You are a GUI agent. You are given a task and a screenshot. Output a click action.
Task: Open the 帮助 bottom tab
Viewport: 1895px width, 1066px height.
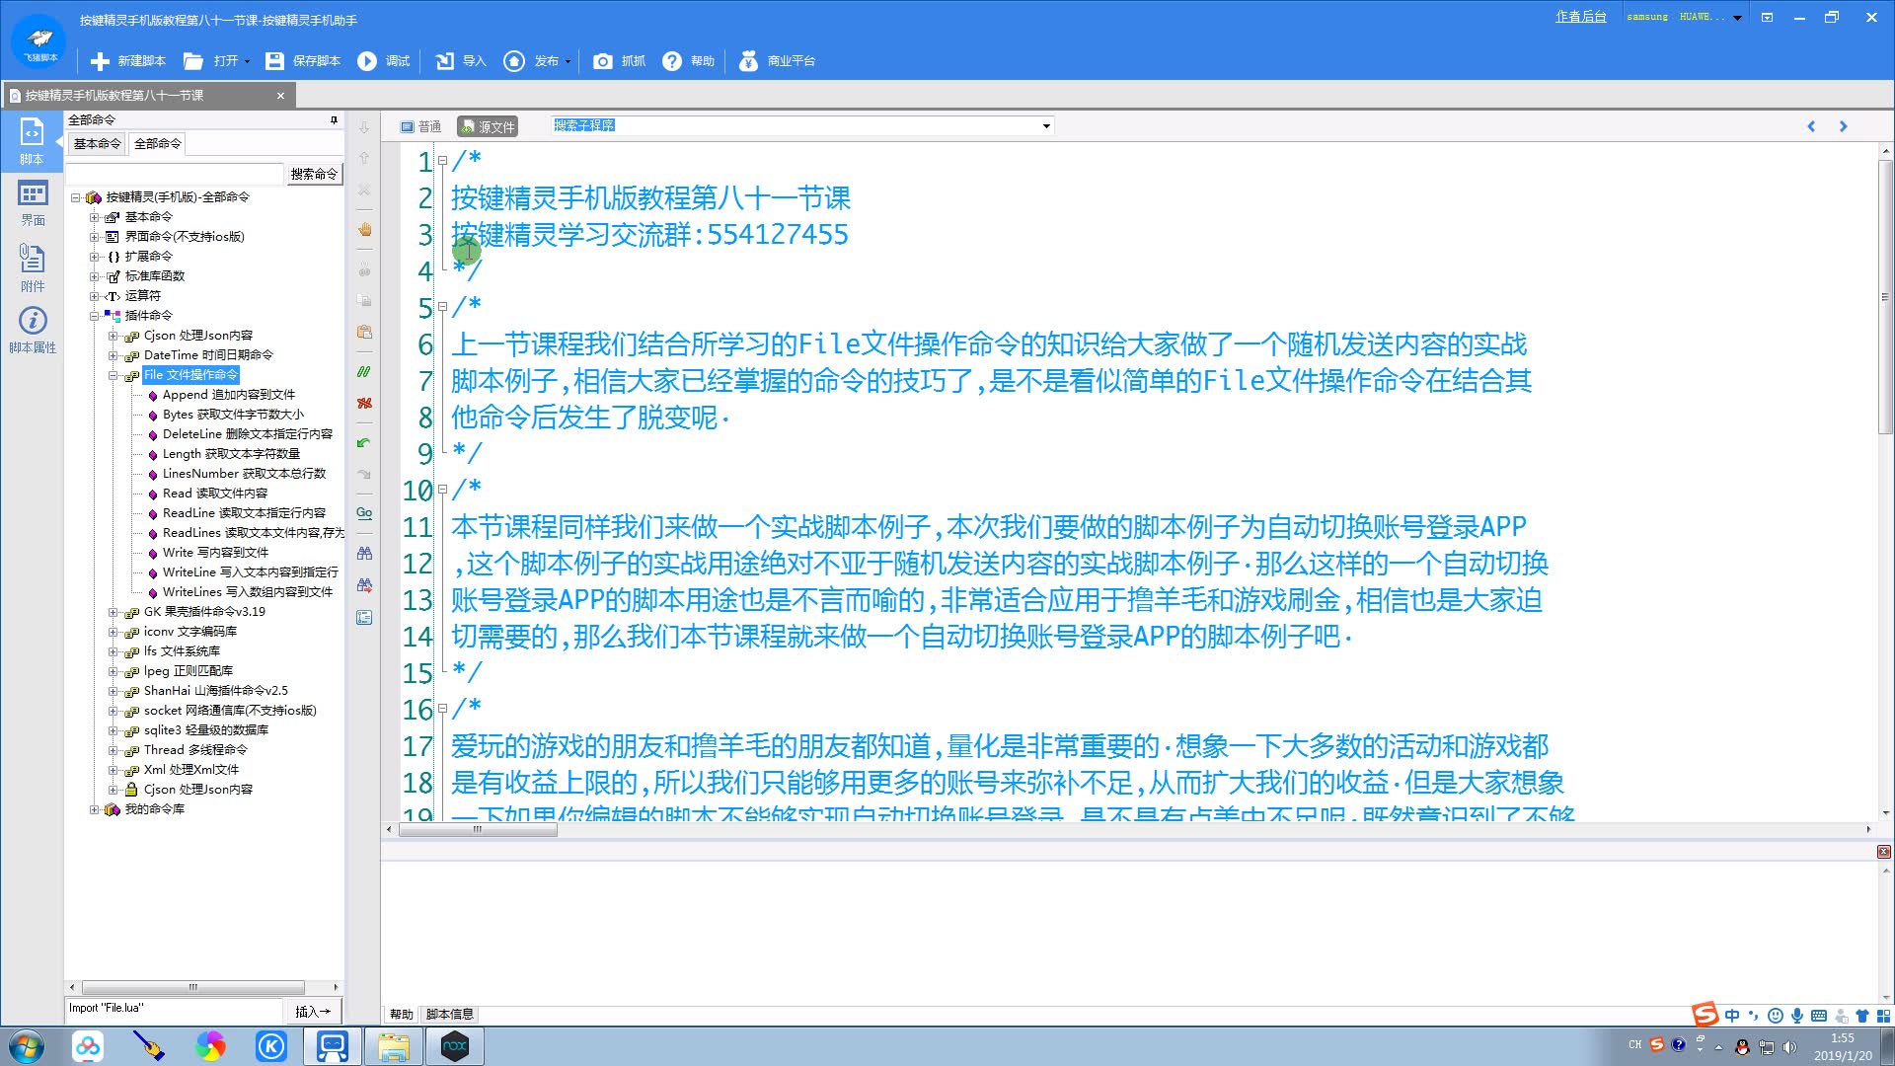click(x=401, y=1015)
